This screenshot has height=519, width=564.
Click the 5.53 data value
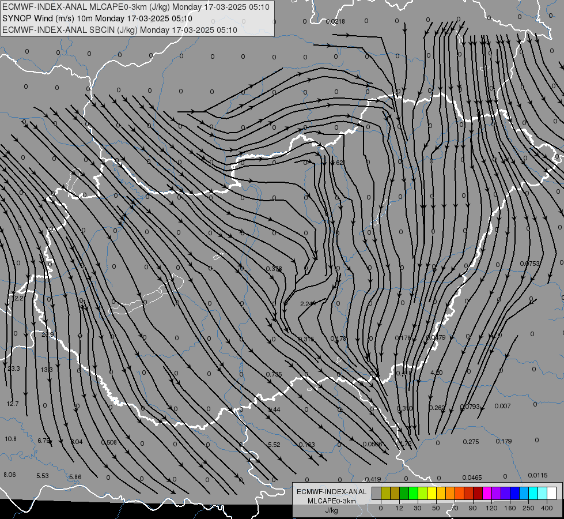(x=43, y=476)
